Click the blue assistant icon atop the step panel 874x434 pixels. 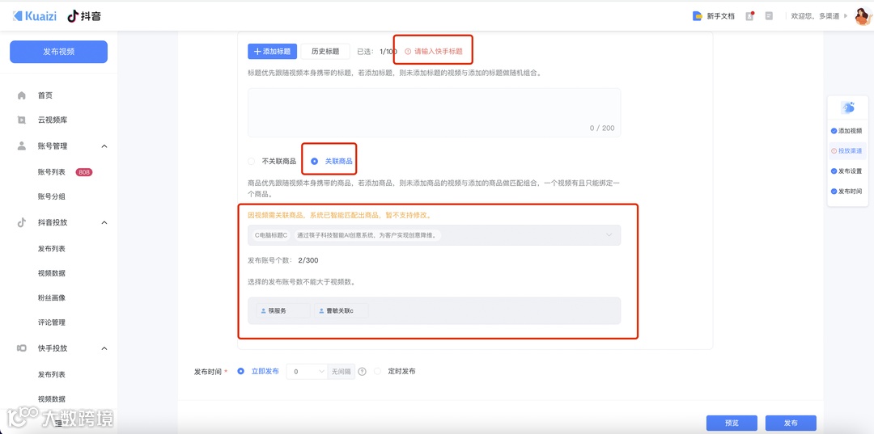pos(848,108)
